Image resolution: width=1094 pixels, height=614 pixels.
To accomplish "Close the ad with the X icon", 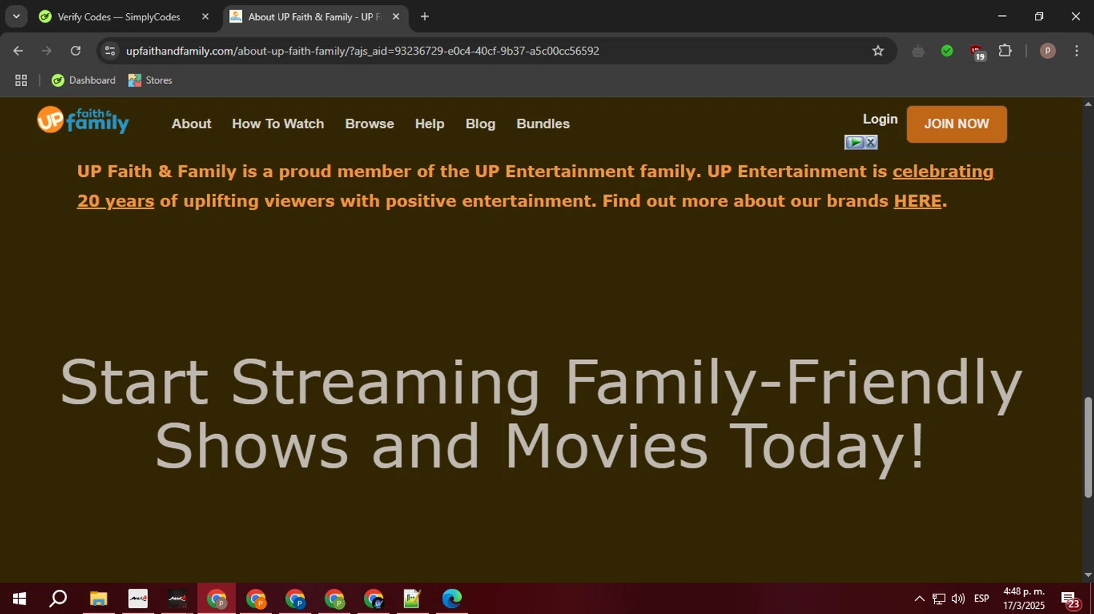I will pos(871,143).
